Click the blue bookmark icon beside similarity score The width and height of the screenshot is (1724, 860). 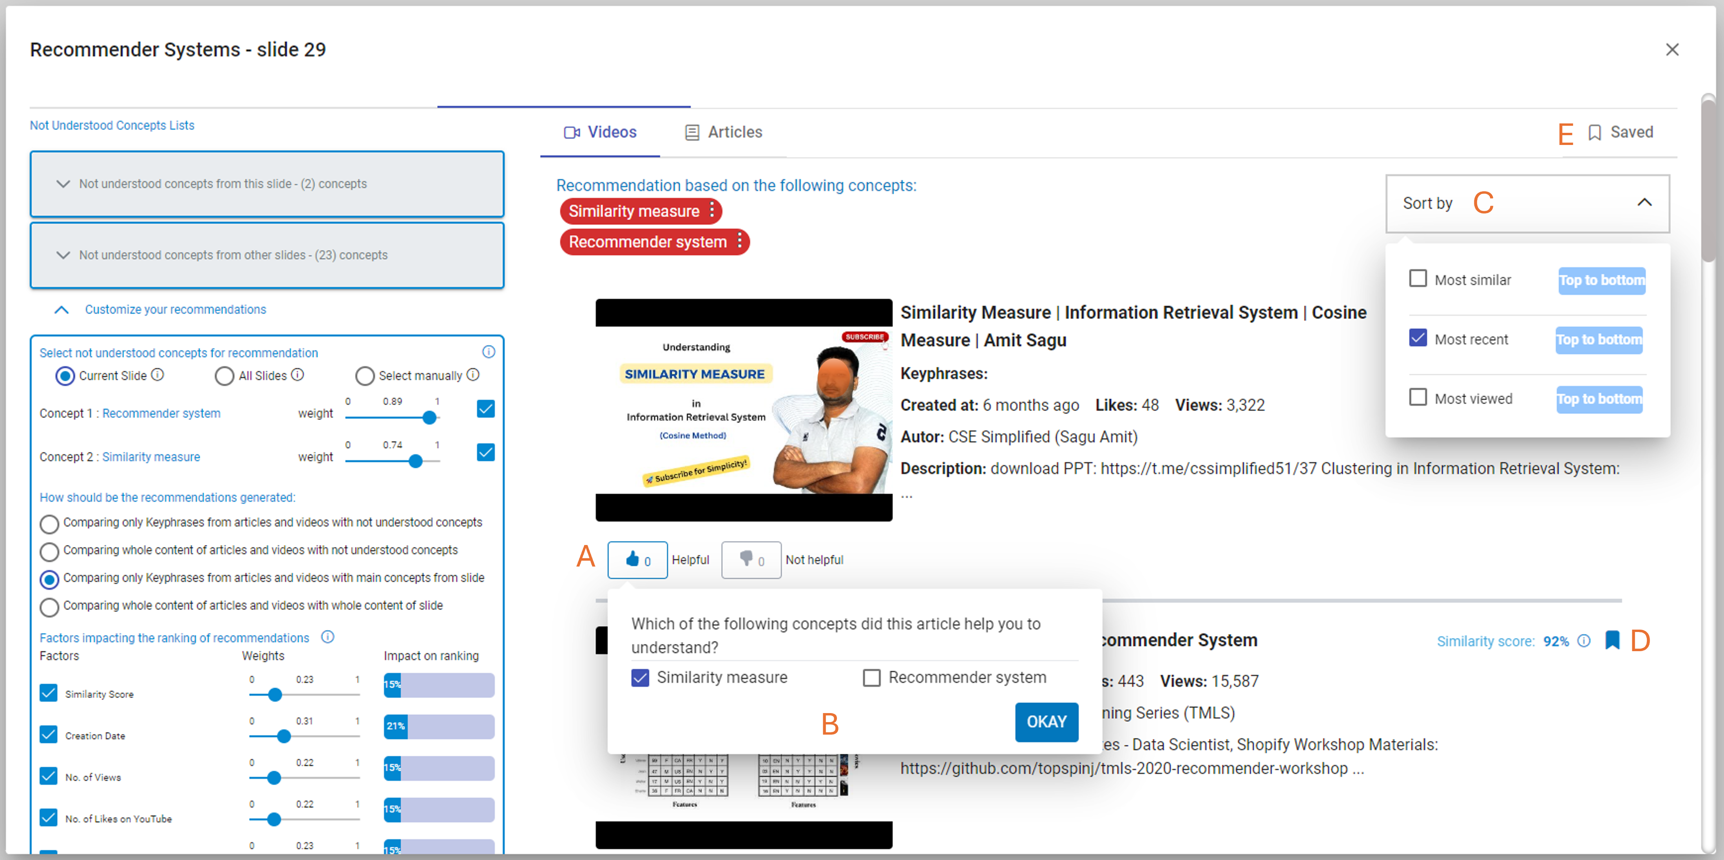pyautogui.click(x=1612, y=641)
